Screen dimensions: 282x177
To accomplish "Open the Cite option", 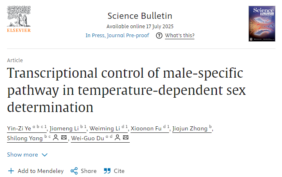I will tap(119, 171).
